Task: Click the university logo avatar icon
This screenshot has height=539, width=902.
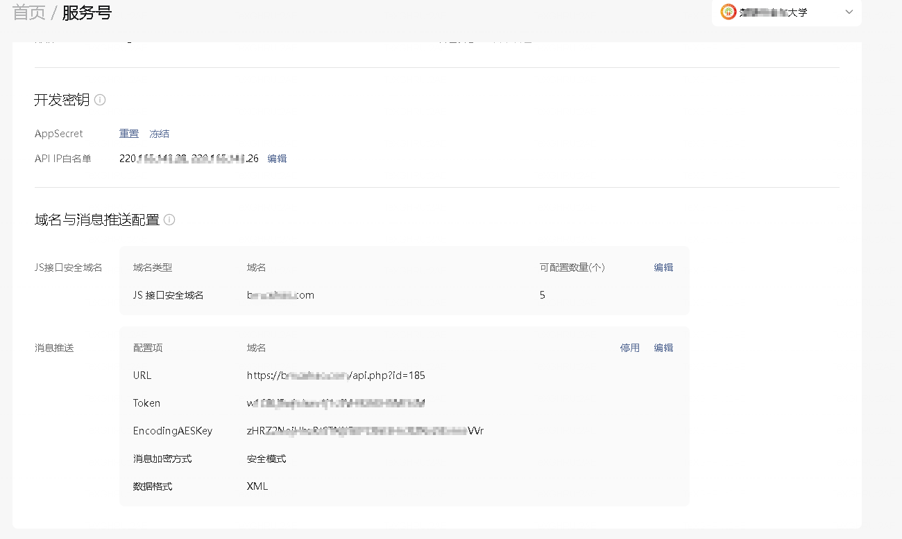Action: pyautogui.click(x=728, y=12)
